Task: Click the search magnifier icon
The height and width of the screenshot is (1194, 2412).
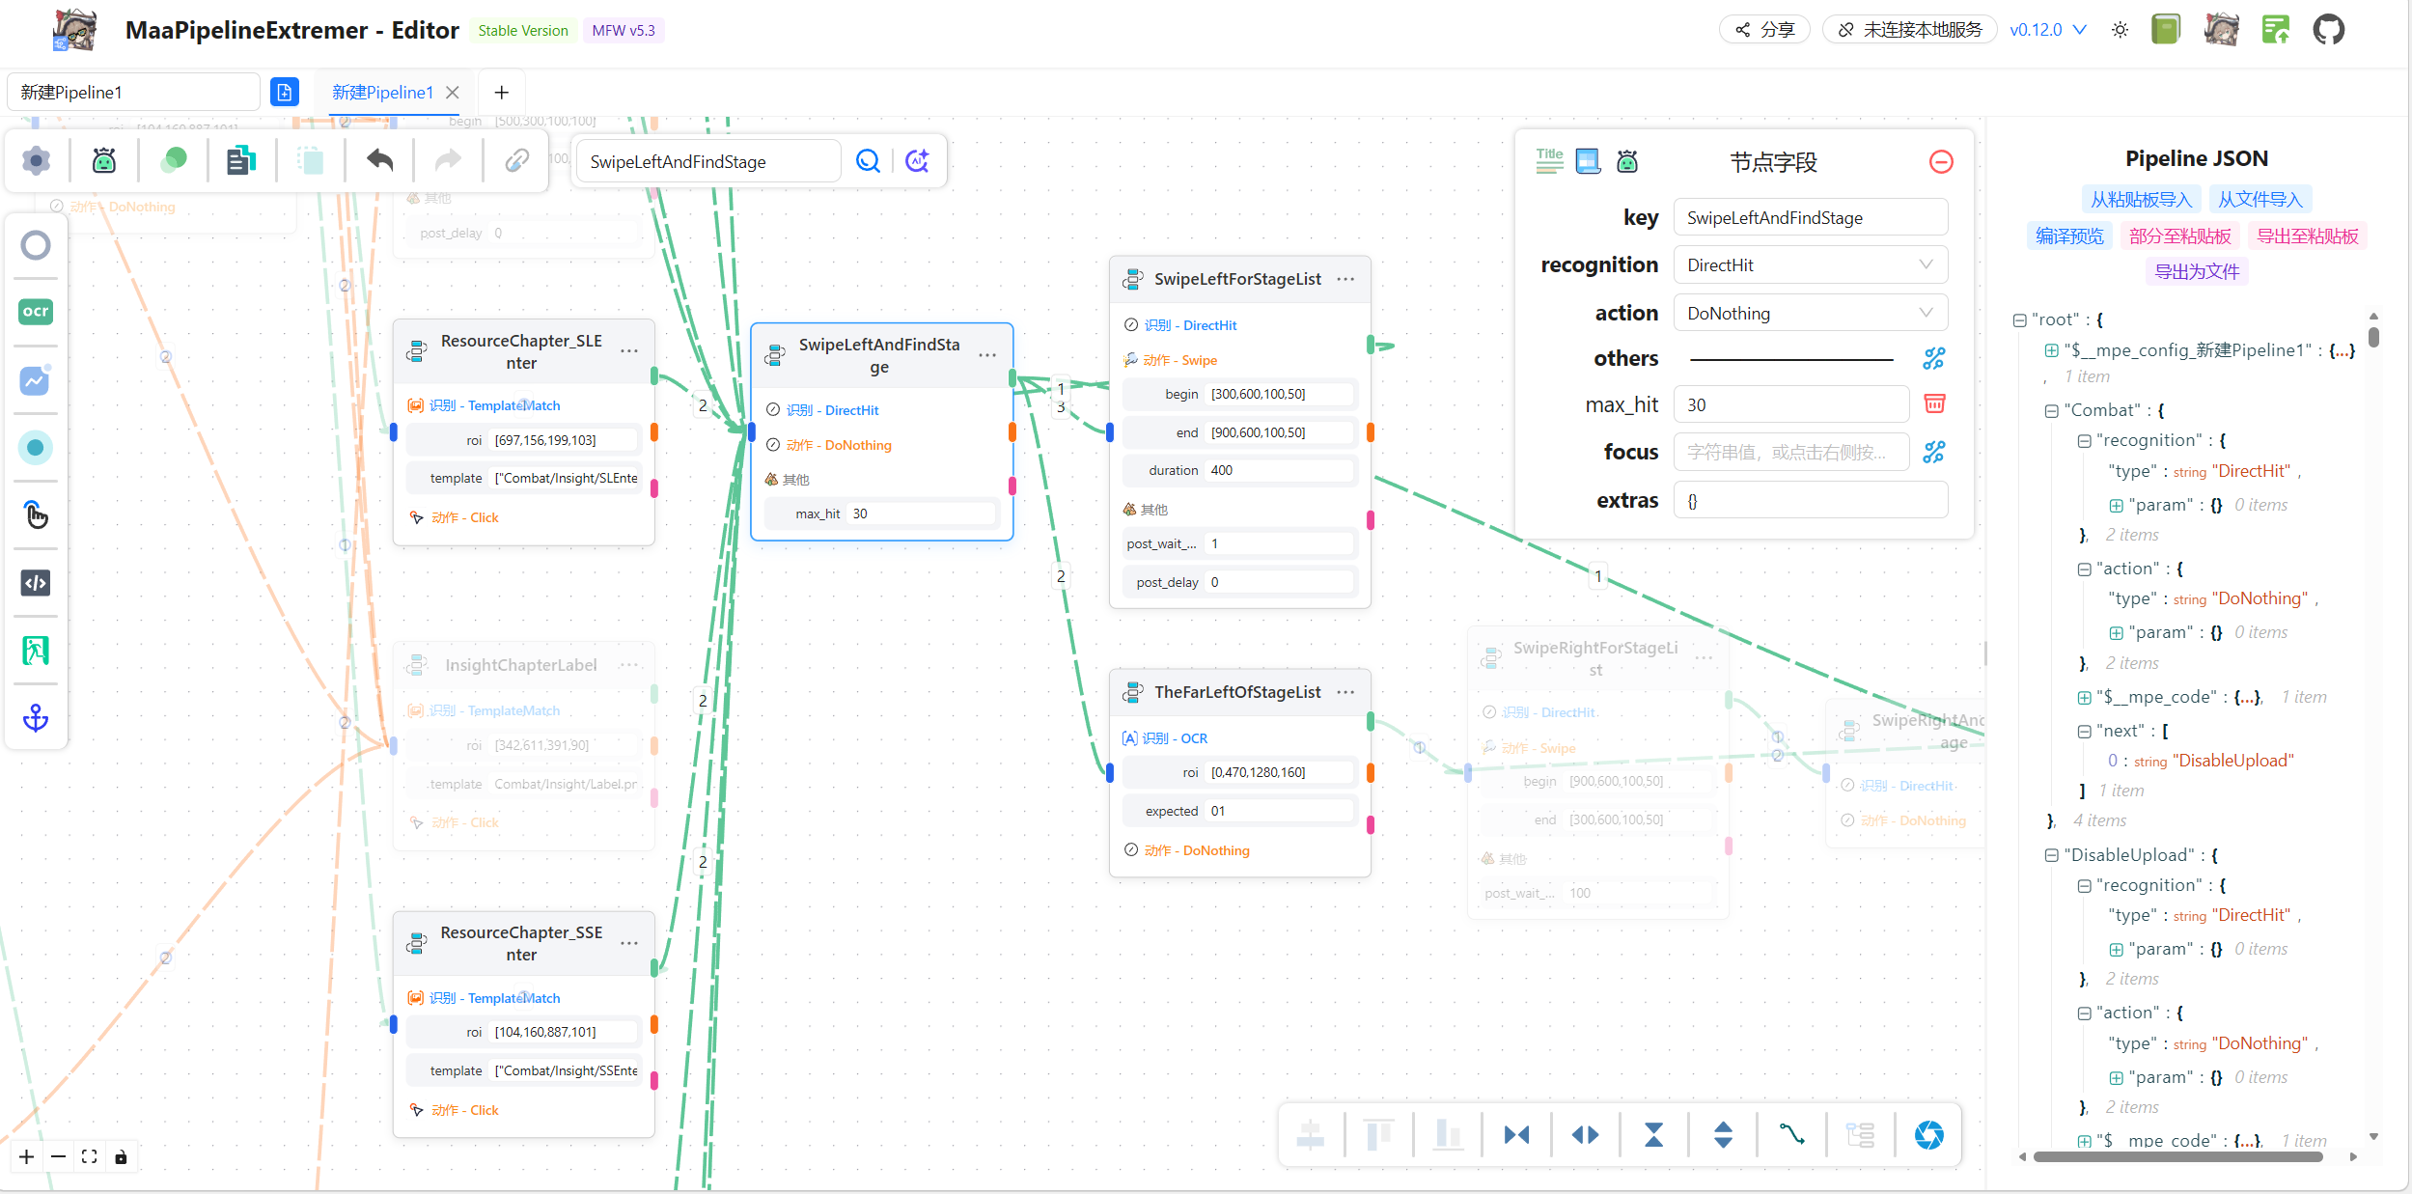Action: point(868,161)
